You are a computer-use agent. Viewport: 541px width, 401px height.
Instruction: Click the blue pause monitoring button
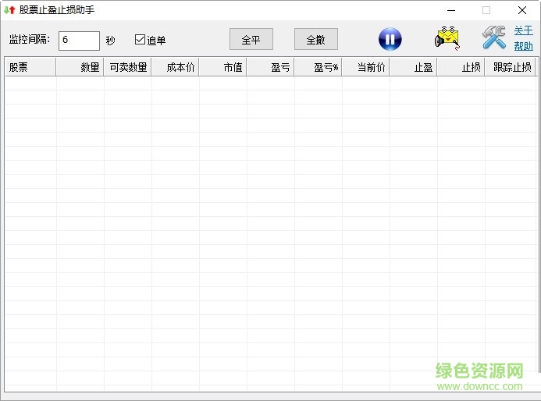point(390,39)
